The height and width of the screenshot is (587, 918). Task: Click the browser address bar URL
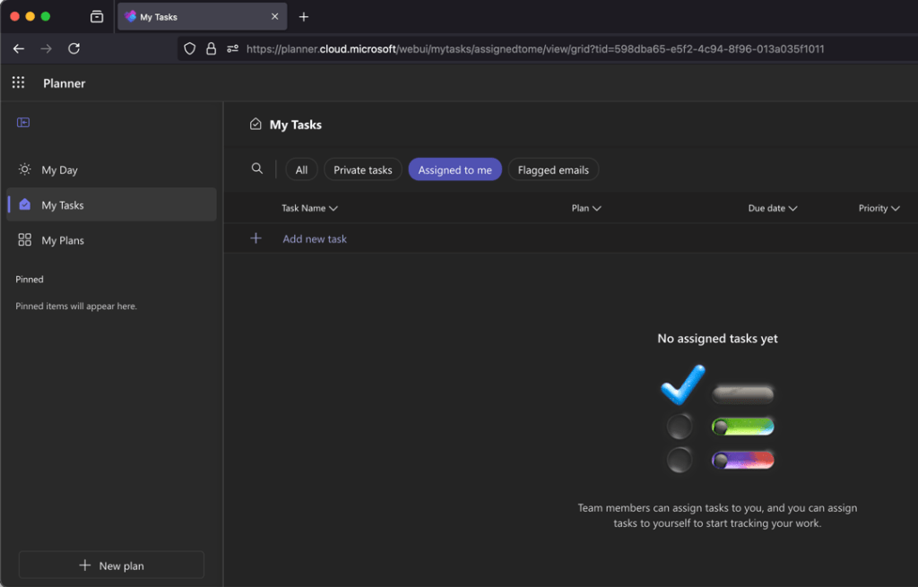pos(534,49)
